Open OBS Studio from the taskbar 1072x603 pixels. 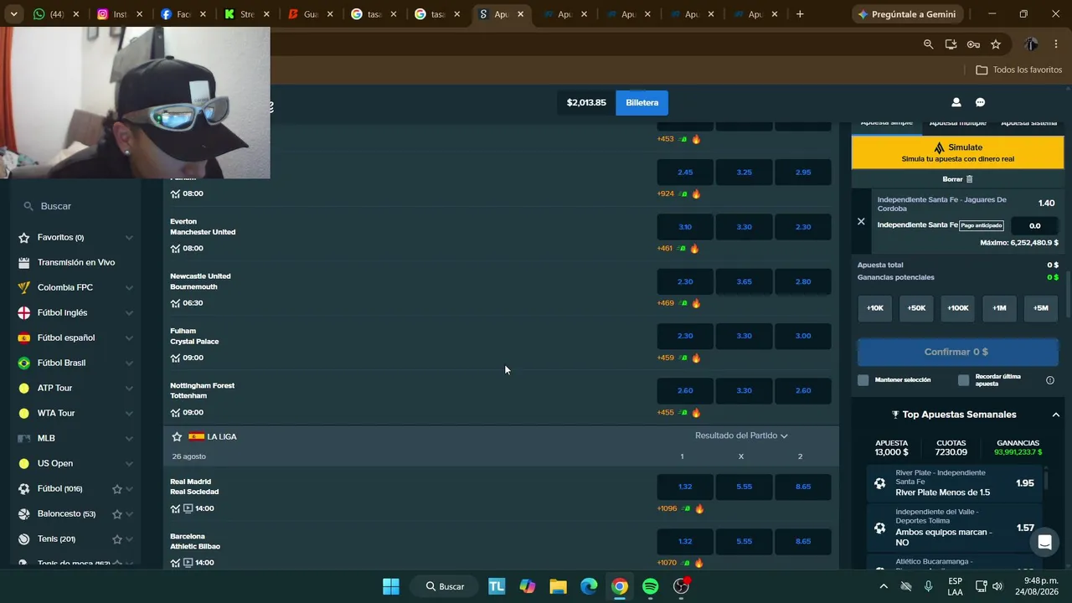click(x=681, y=586)
